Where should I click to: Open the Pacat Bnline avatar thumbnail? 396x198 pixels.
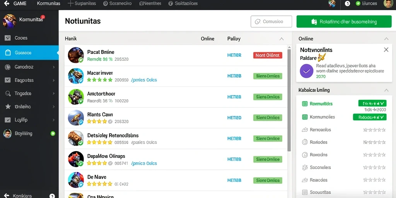click(76, 55)
